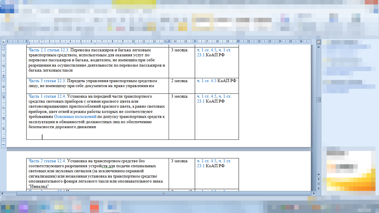379x213 pixels.
Task: Click the word '"Инвалид"' in the table
Action: tap(38, 186)
